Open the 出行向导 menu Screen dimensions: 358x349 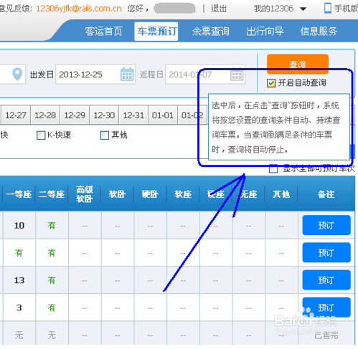point(265,32)
